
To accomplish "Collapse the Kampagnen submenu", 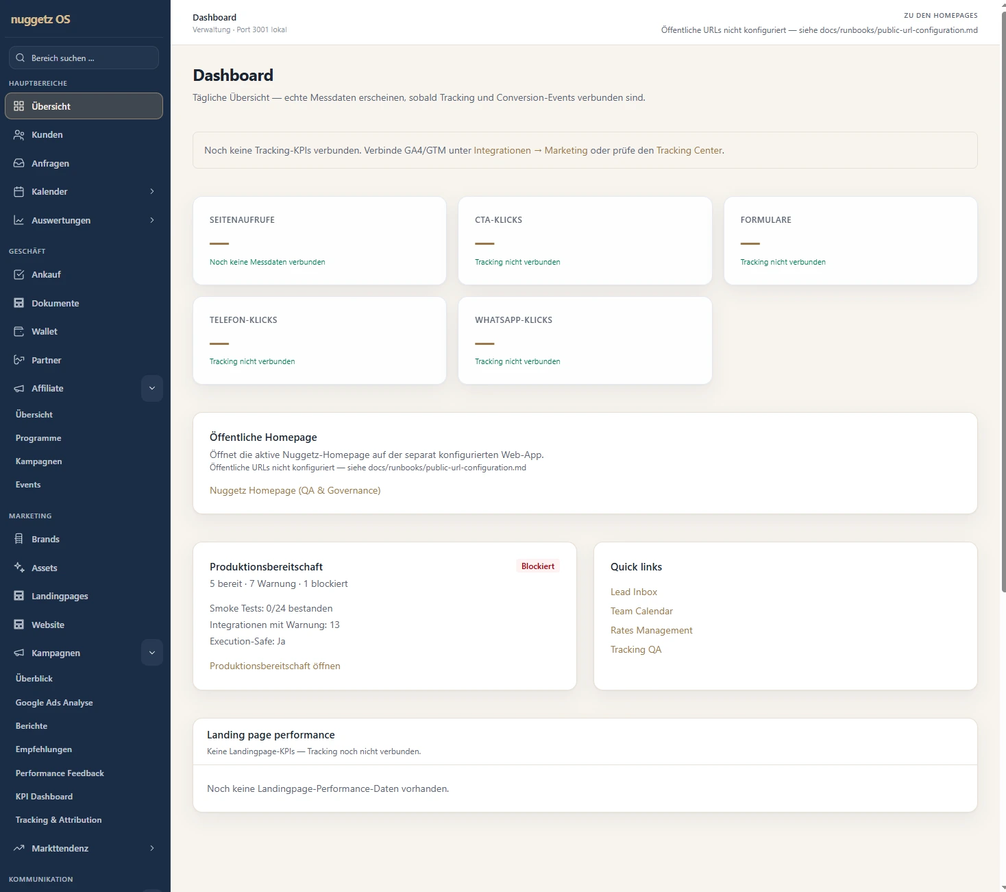I will tap(152, 653).
